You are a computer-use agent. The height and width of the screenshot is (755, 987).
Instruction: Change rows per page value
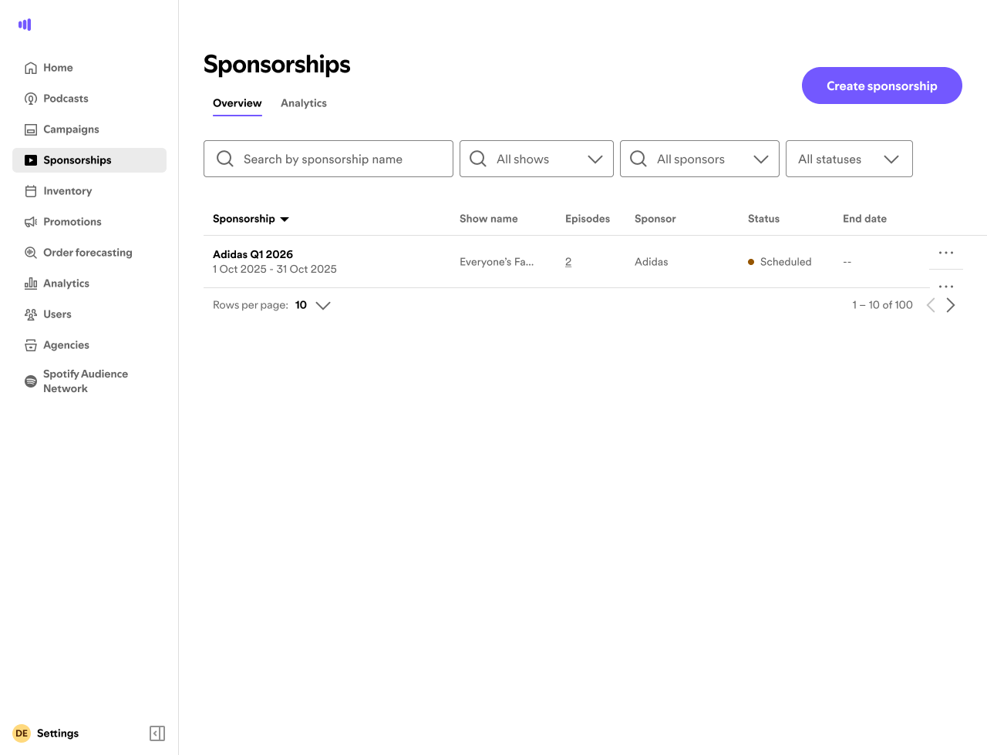click(x=313, y=305)
